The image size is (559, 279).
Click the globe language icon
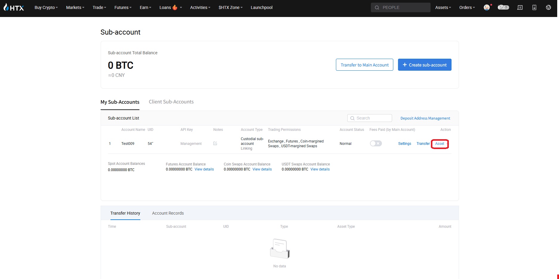point(548,7)
